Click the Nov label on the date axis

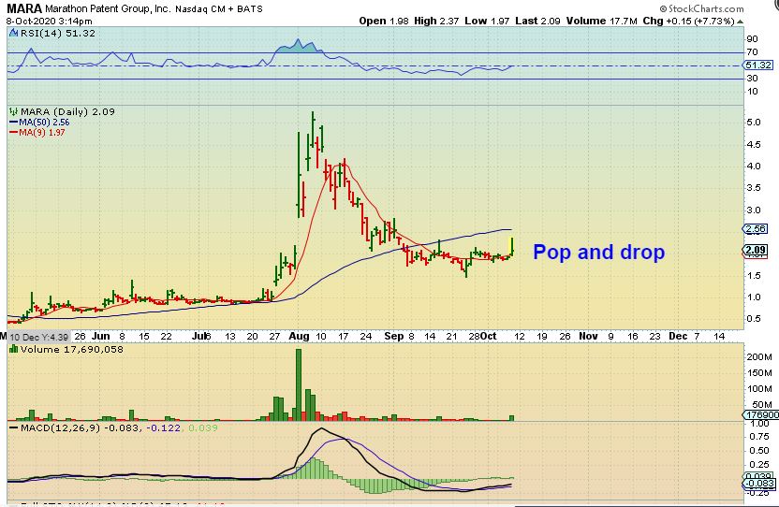[x=588, y=336]
